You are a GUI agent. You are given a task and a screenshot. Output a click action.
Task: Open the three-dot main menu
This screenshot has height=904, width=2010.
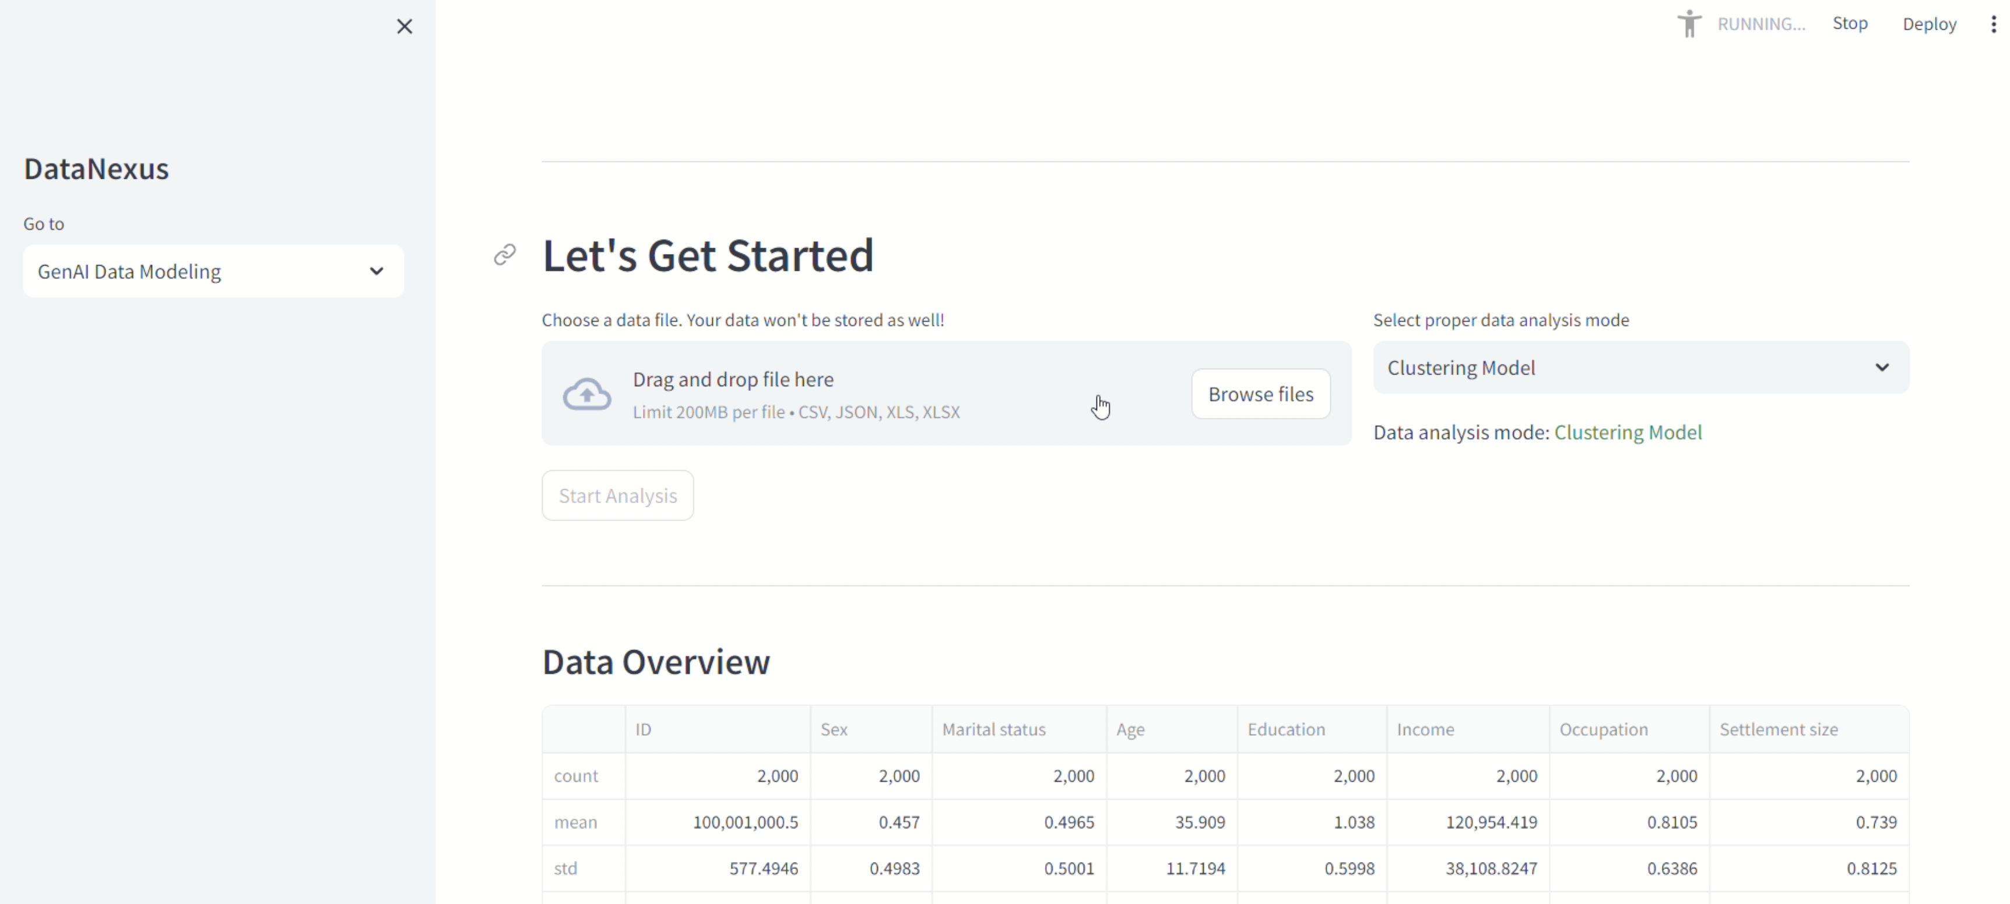coord(1993,24)
